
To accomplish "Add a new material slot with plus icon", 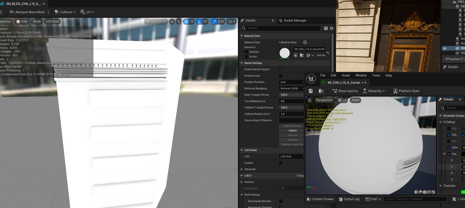I will pyautogui.click(x=305, y=42).
